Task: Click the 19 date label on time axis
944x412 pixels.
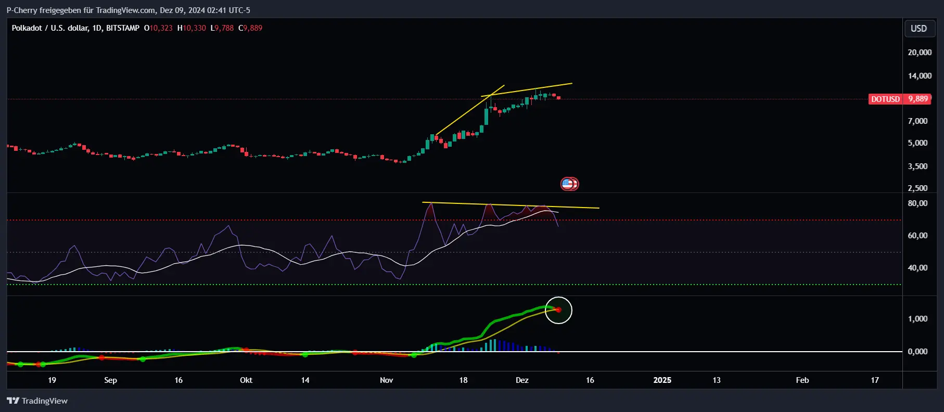Action: (52, 380)
